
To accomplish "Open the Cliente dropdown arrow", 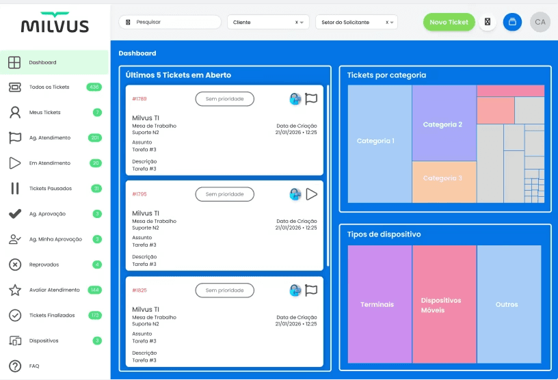I will [x=302, y=23].
